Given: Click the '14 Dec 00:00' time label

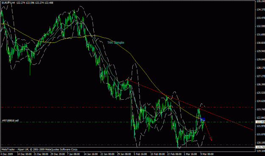Looking at the screenshot, I should click(x=25, y=154).
